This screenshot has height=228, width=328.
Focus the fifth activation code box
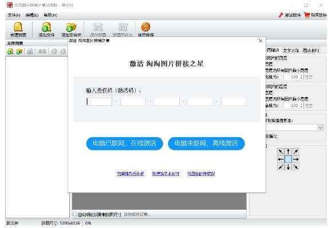(234, 102)
